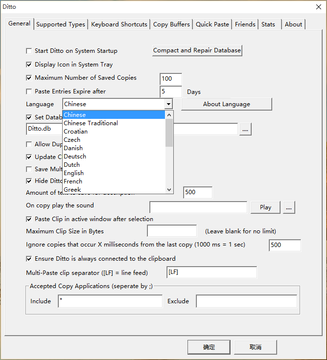Screen dimensions: 327x360
Task: Select the Quick Paste tab
Action: [x=212, y=24]
